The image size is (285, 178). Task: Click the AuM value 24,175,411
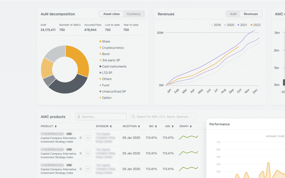coord(48,30)
